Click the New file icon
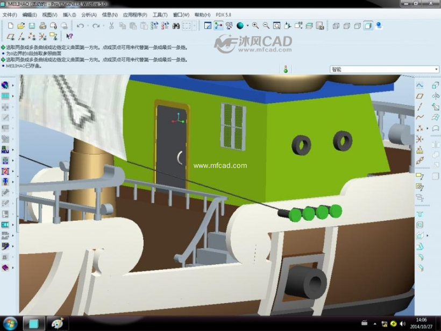441x331 pixels. [x=11, y=25]
